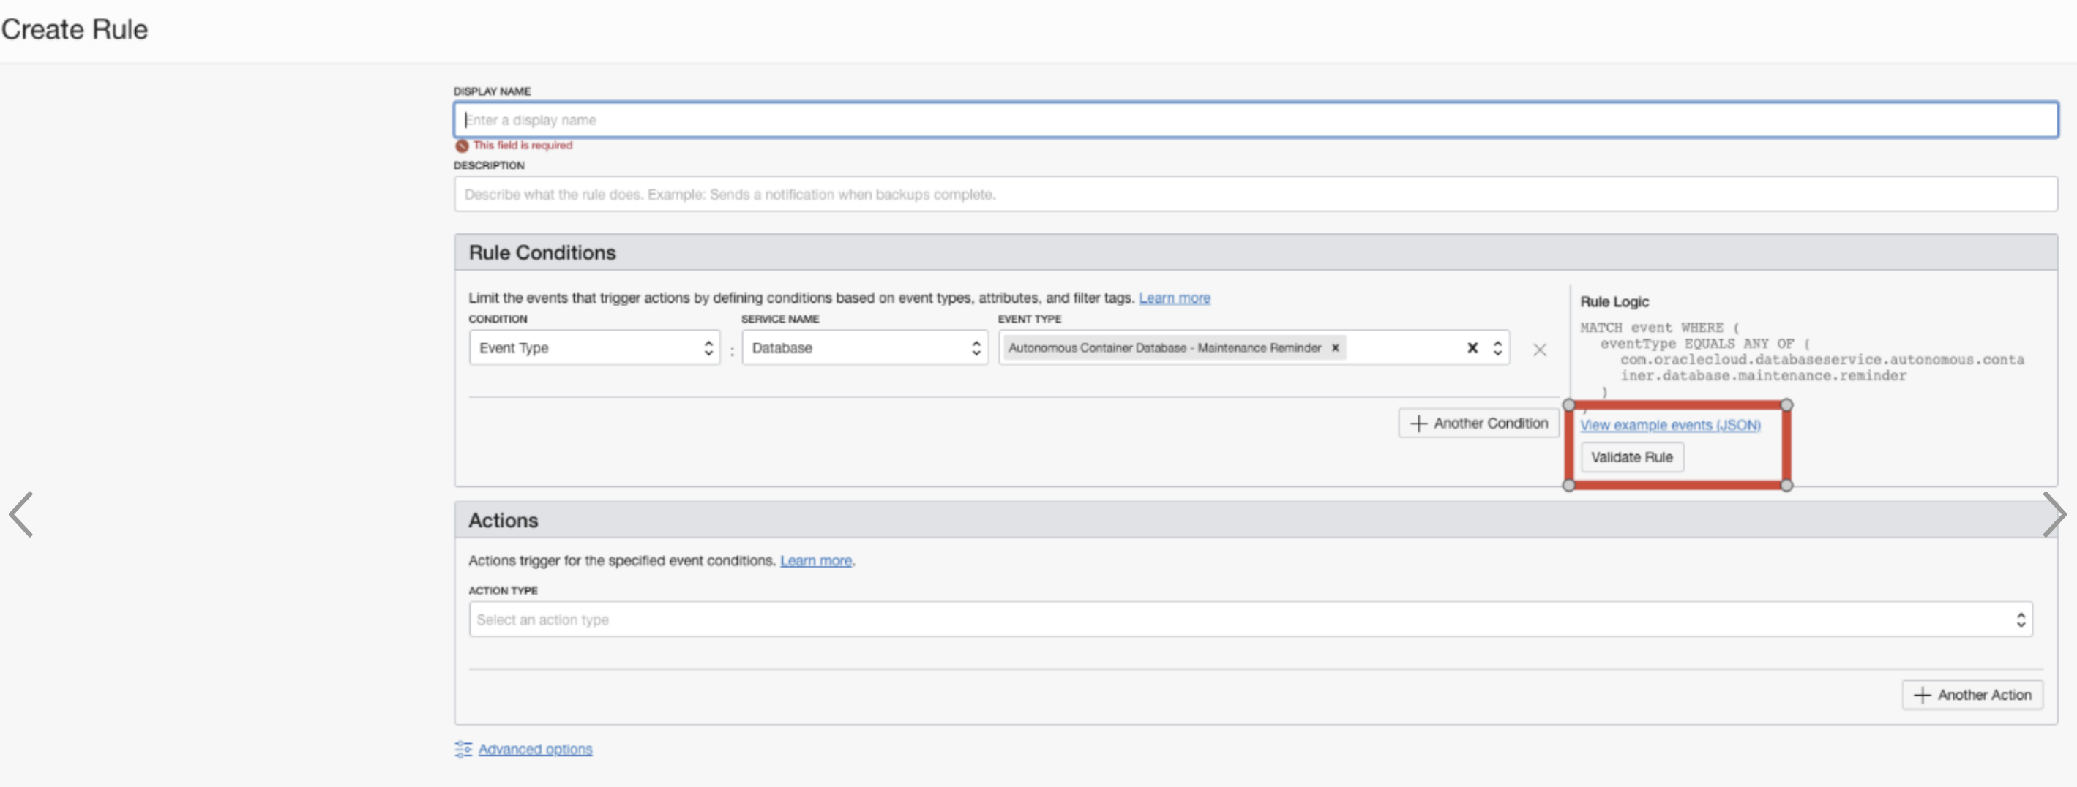The width and height of the screenshot is (2077, 787).
Task: Open View example events (JSON) link
Action: pyautogui.click(x=1670, y=426)
